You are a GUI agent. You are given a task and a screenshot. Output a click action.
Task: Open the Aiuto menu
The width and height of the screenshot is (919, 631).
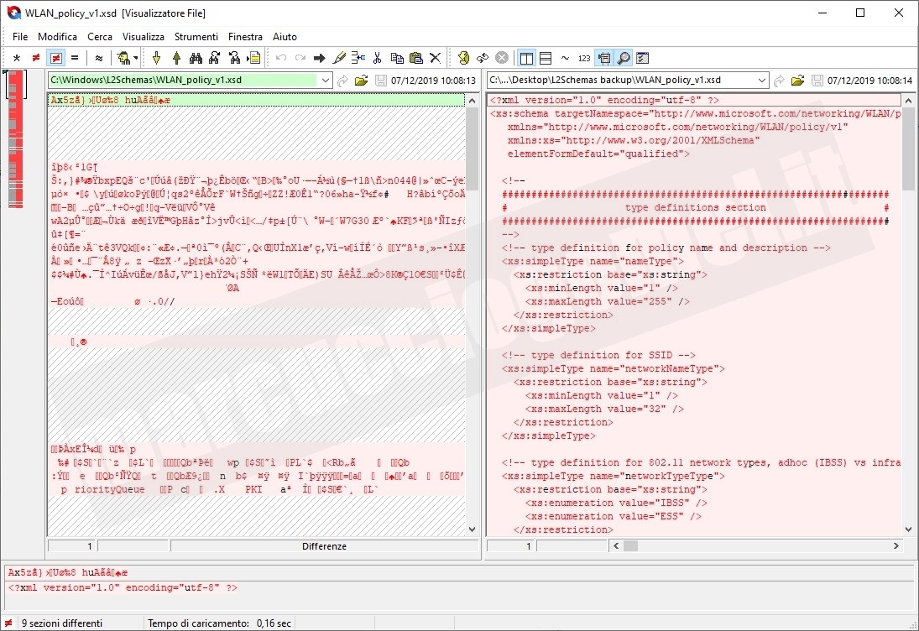click(x=285, y=36)
